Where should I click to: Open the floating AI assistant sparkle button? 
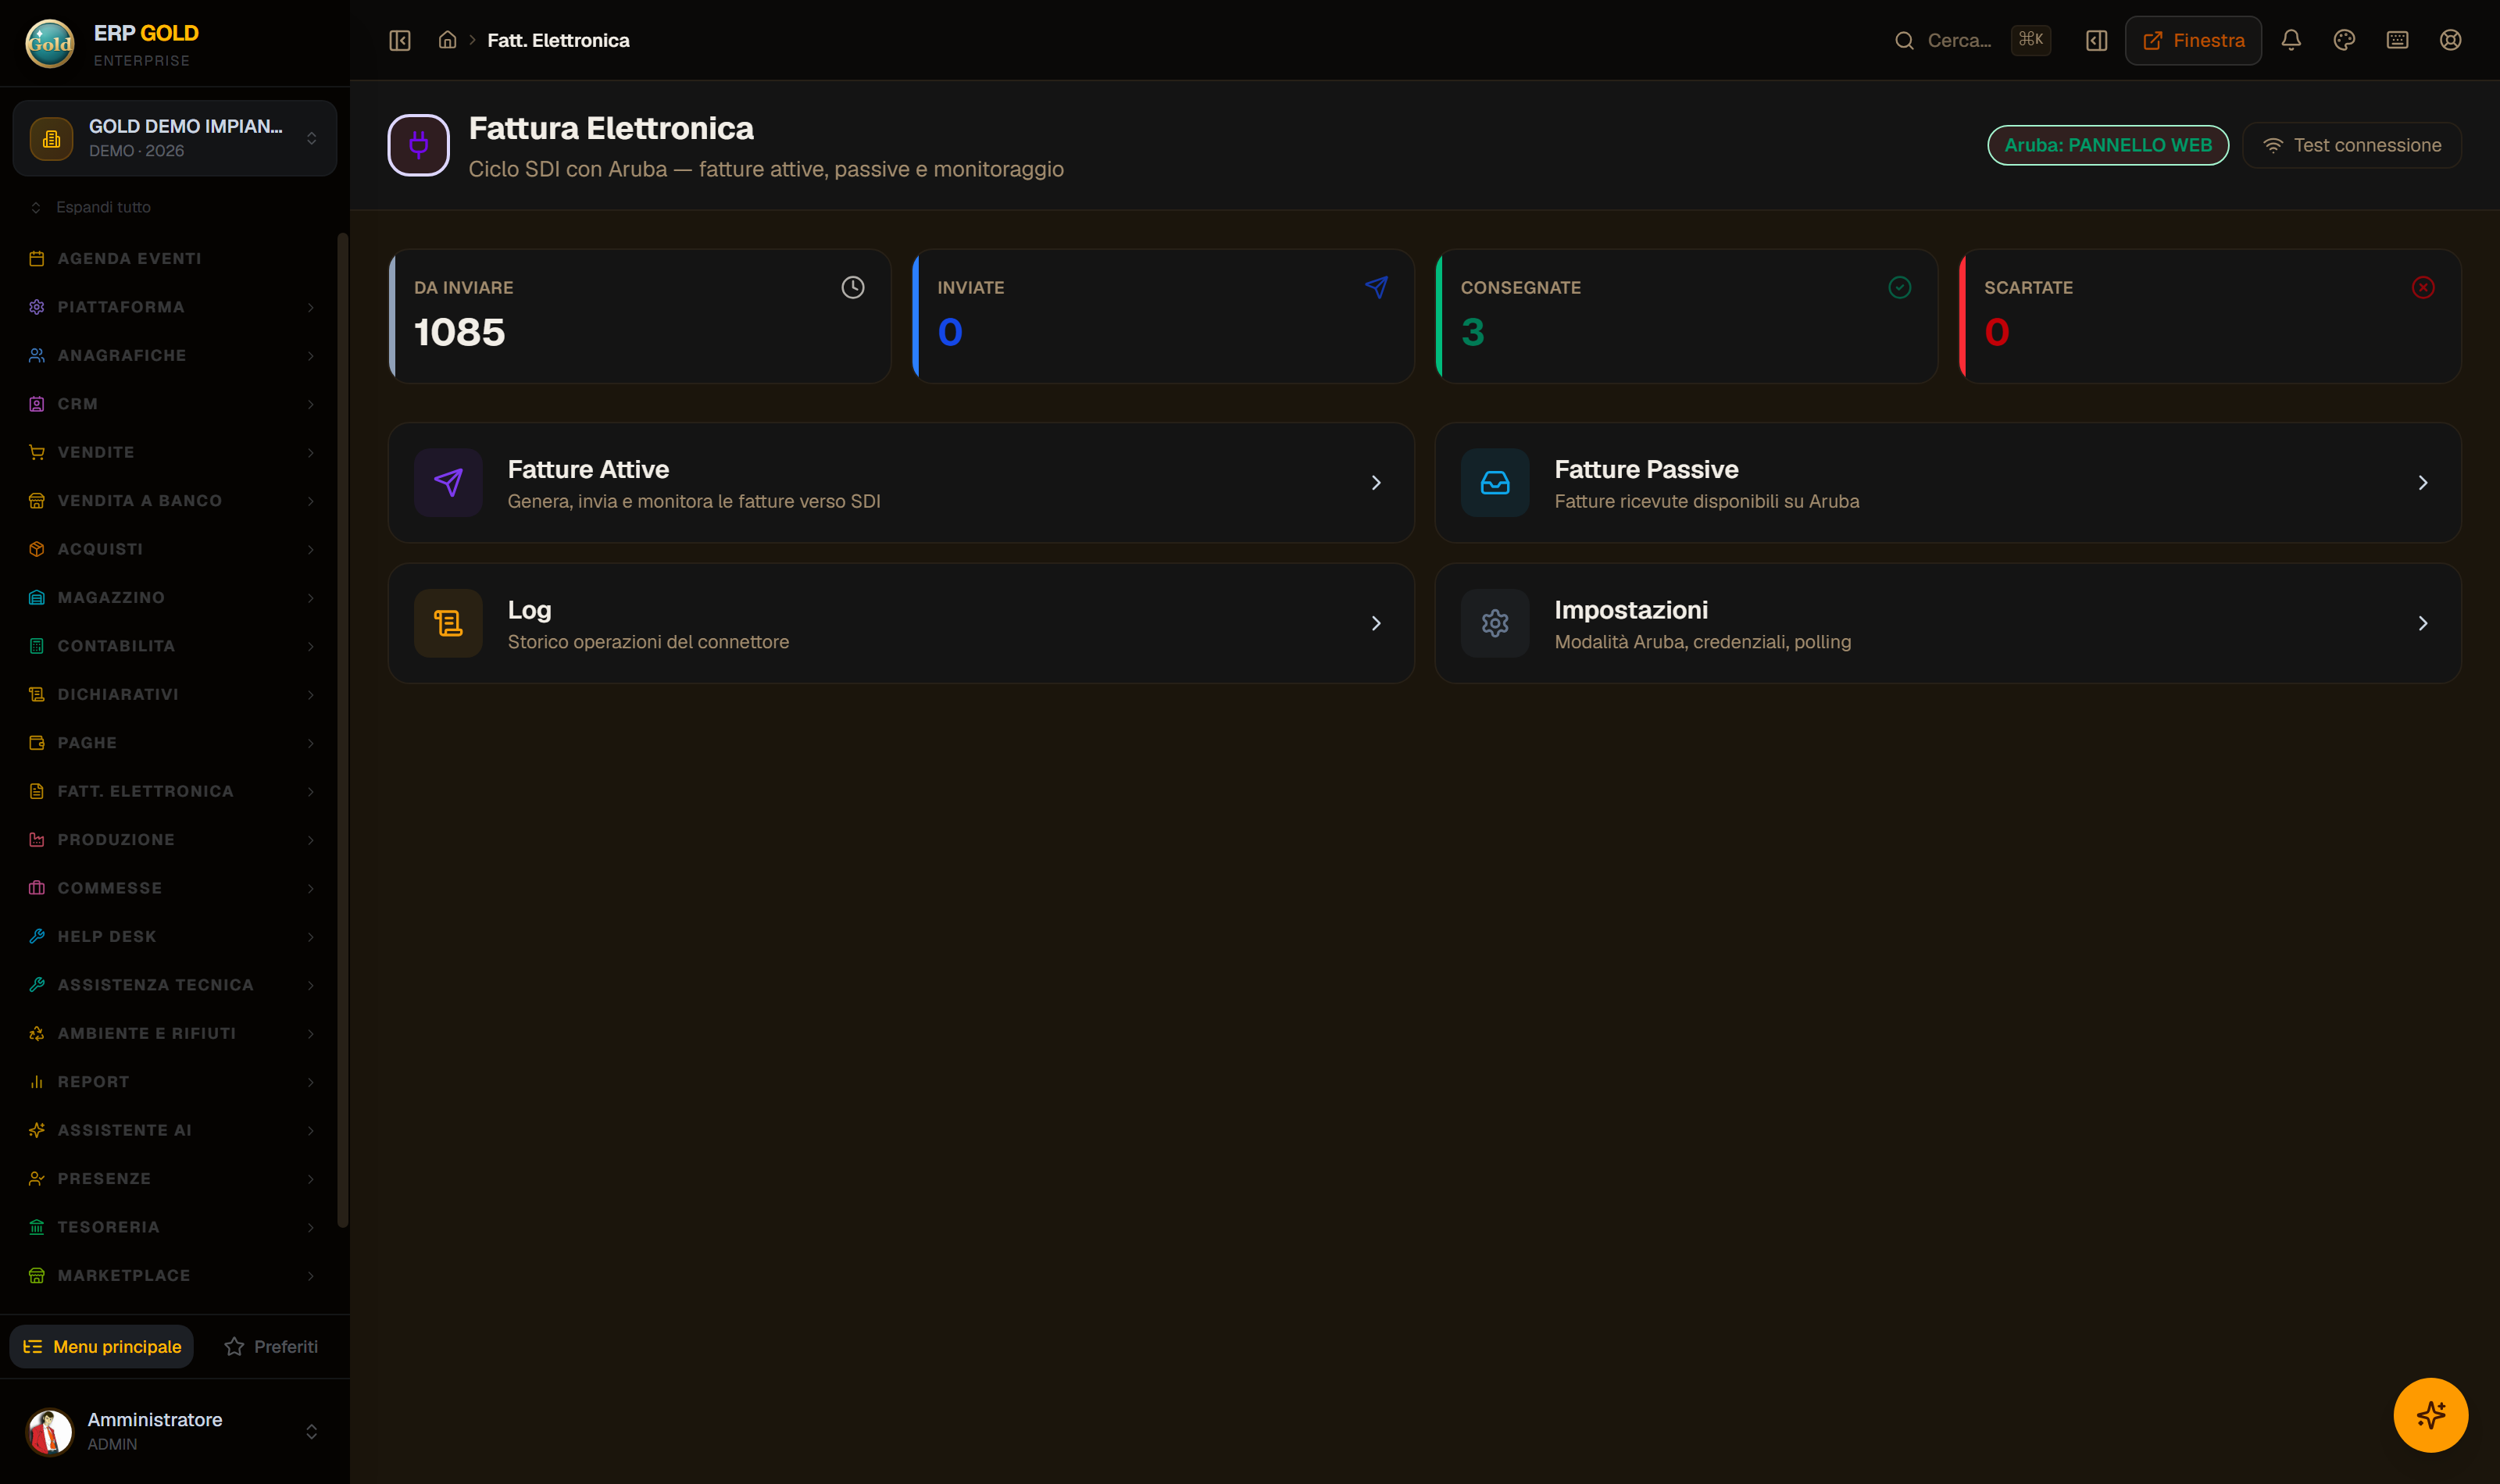(x=2430, y=1415)
